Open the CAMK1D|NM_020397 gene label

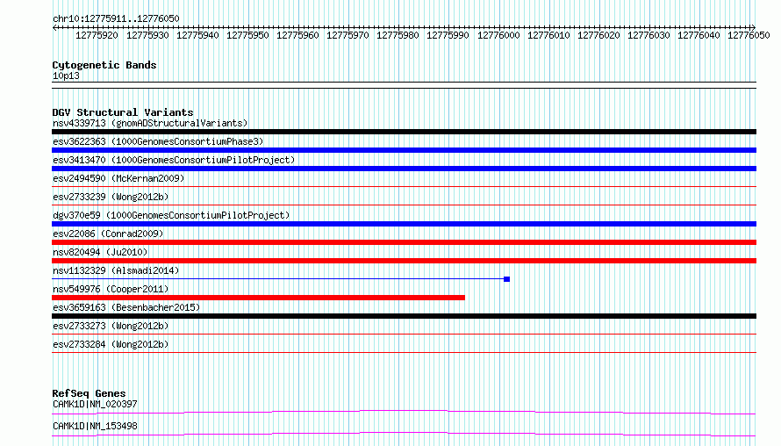click(95, 404)
